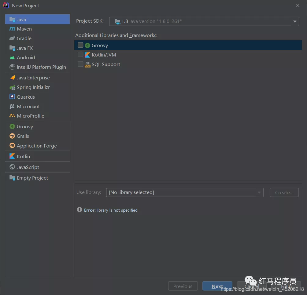Select the Kotlin/JVM row text
307x295 pixels.
[x=104, y=55]
